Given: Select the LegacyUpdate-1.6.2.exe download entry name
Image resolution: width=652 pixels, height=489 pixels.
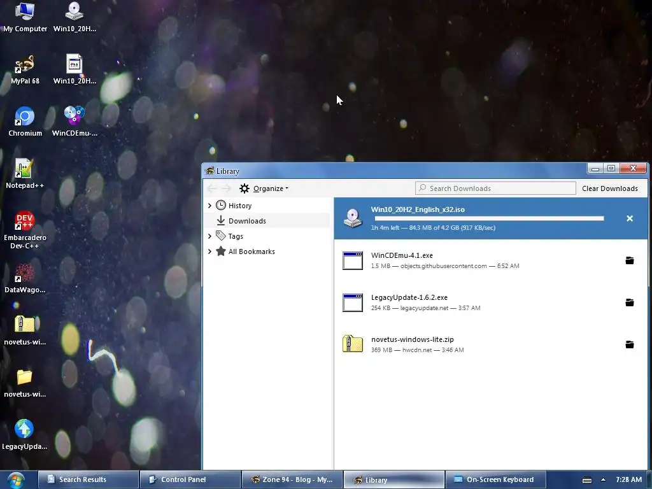Looking at the screenshot, I should click(409, 297).
